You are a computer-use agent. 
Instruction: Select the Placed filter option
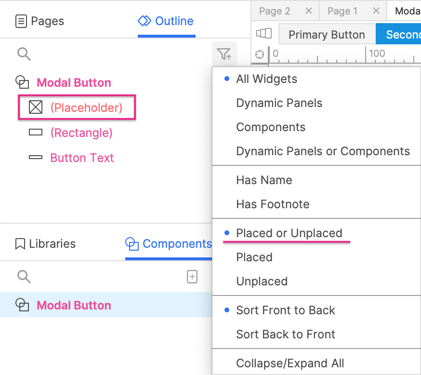click(x=254, y=257)
